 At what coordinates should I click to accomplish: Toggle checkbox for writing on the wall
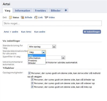click(29, 73)
